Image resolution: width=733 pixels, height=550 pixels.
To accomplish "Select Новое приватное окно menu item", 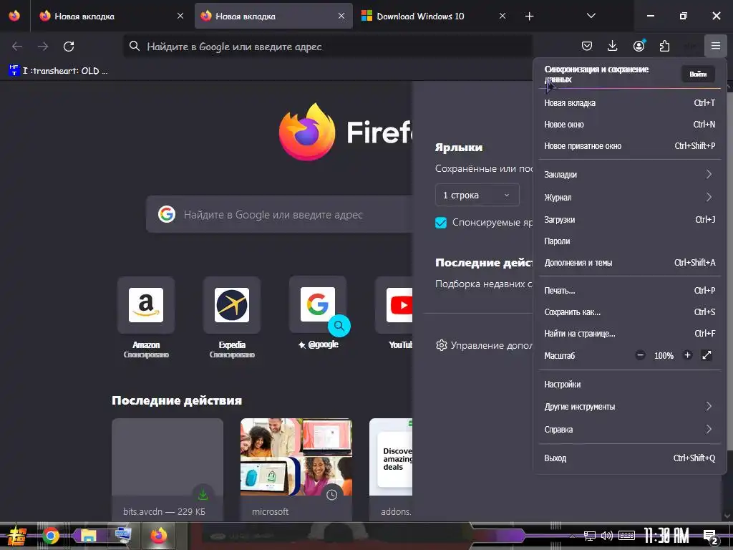I will point(629,146).
